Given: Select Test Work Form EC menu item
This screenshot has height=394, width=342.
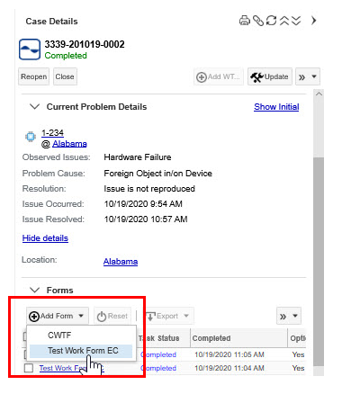Looking at the screenshot, I should point(81,351).
